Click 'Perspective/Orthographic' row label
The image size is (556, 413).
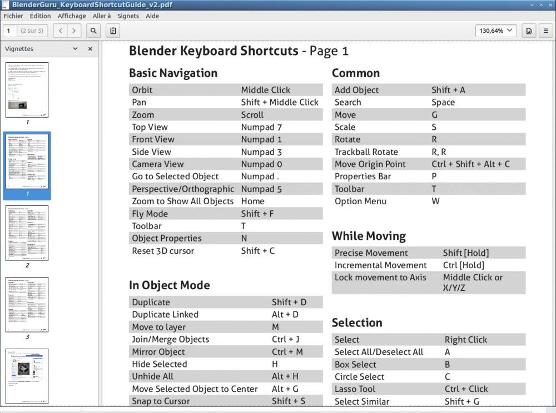click(183, 189)
